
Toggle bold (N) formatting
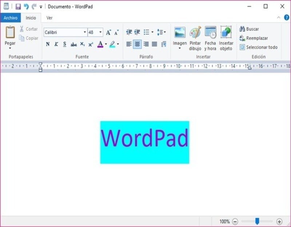pyautogui.click(x=48, y=44)
